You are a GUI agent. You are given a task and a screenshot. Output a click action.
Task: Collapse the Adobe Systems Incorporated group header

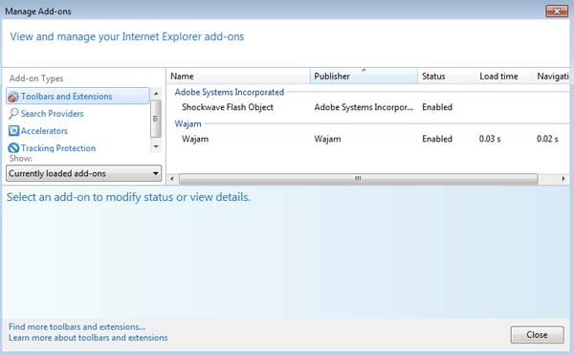click(230, 92)
